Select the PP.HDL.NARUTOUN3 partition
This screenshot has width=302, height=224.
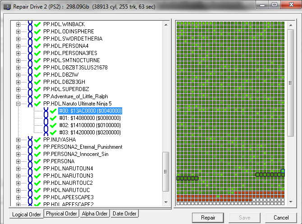click(x=68, y=176)
